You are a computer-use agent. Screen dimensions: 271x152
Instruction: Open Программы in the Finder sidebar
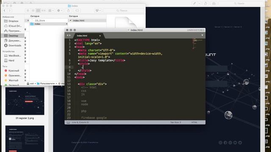tap(13, 31)
